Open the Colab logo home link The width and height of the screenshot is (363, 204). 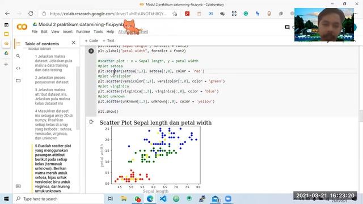[22, 27]
